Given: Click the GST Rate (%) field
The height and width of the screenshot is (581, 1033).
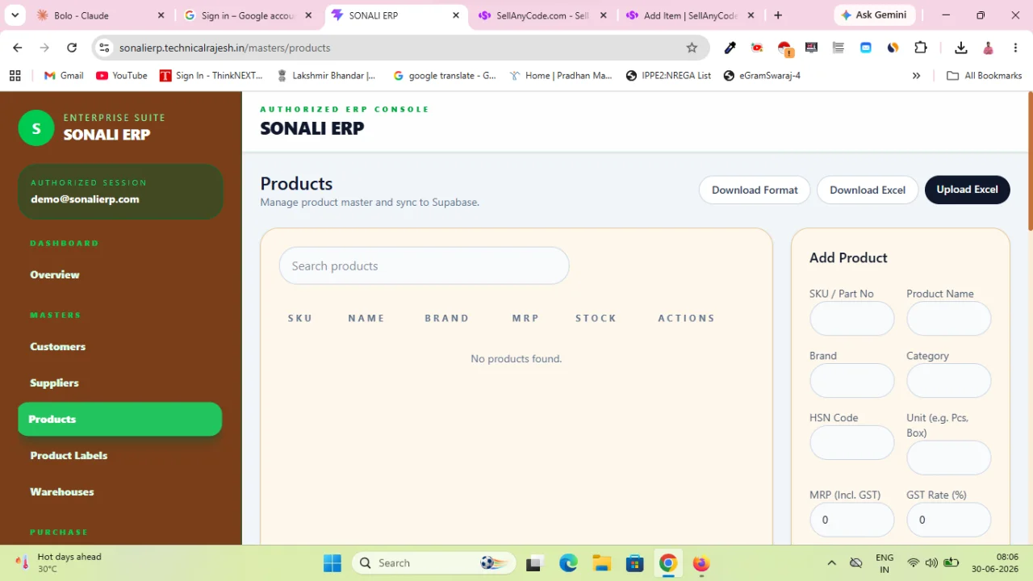Looking at the screenshot, I should pos(949,520).
